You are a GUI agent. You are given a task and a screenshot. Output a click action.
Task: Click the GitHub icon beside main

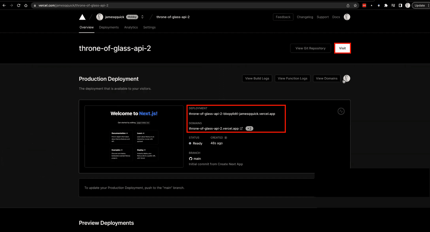[191, 159]
